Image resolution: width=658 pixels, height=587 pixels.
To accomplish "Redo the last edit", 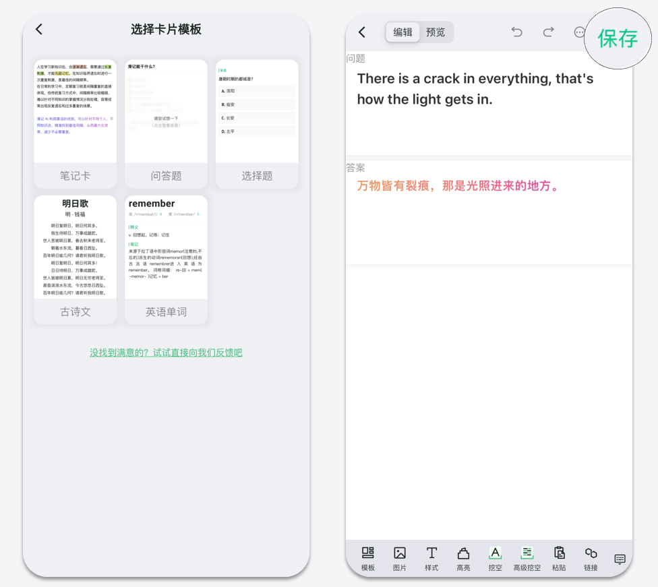I will [x=548, y=32].
